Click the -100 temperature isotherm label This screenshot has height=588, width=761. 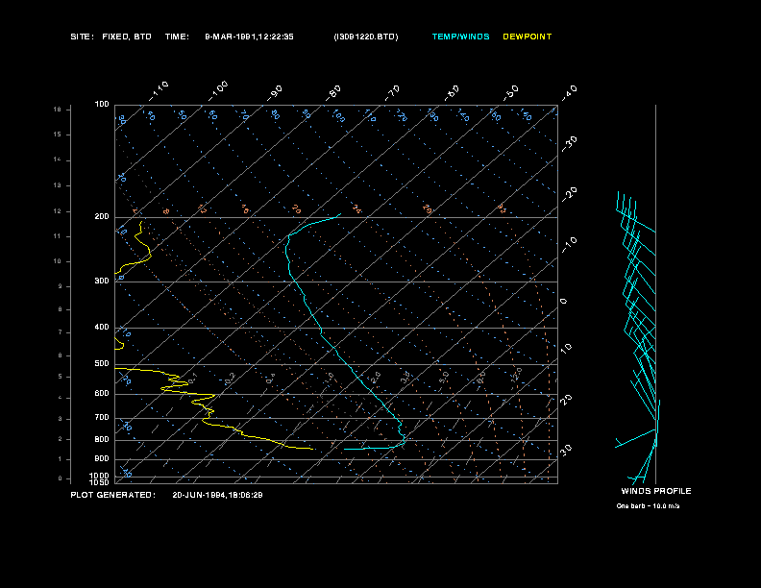[x=218, y=91]
